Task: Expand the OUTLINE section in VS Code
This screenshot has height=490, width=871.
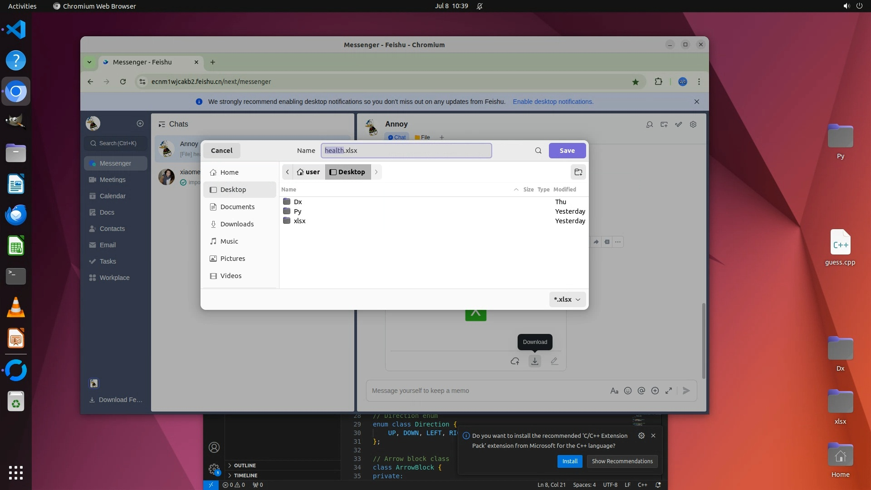Action: [x=245, y=465]
